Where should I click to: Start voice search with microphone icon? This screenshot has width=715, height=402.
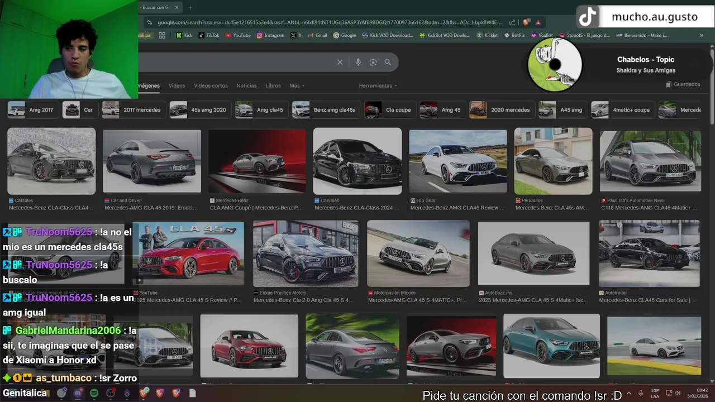point(358,62)
